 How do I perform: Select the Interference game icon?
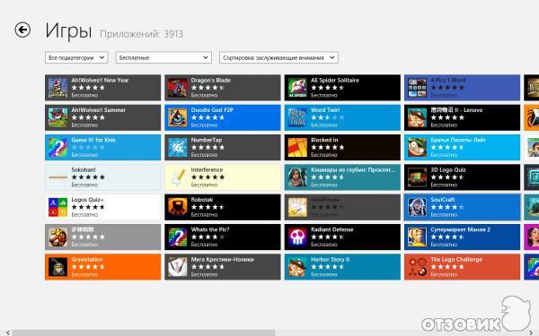tap(177, 177)
